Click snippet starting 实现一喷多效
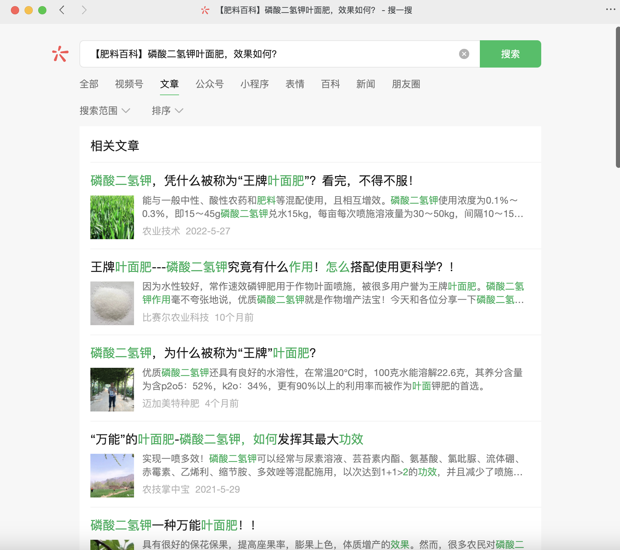620x550 pixels. (333, 465)
